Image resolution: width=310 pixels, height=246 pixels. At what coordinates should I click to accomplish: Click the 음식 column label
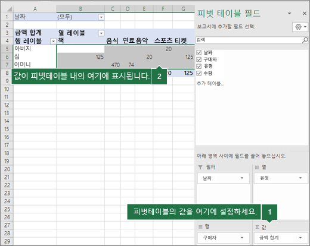click(112, 41)
